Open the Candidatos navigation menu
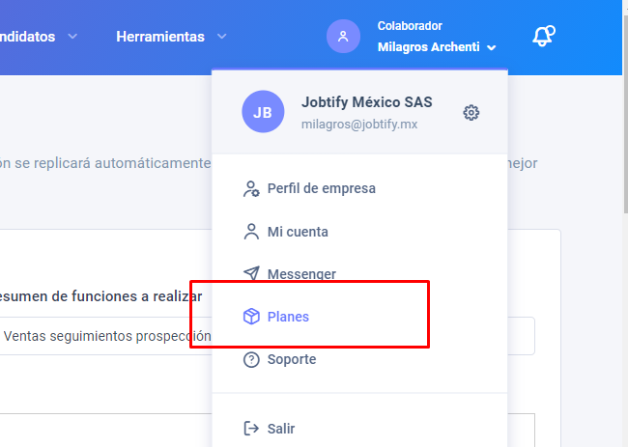The height and width of the screenshot is (447, 628). coord(28,37)
